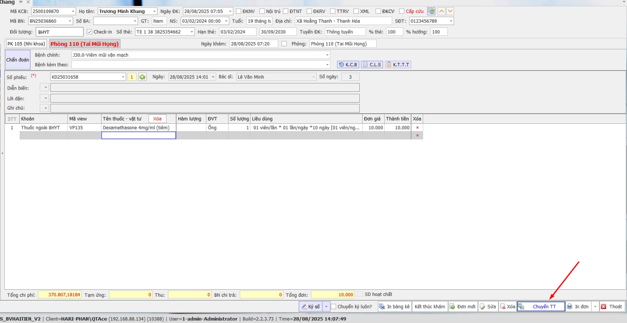Screen dimensions: 627x323
Task: Click the Kết thúc khám button
Action: pos(429,307)
